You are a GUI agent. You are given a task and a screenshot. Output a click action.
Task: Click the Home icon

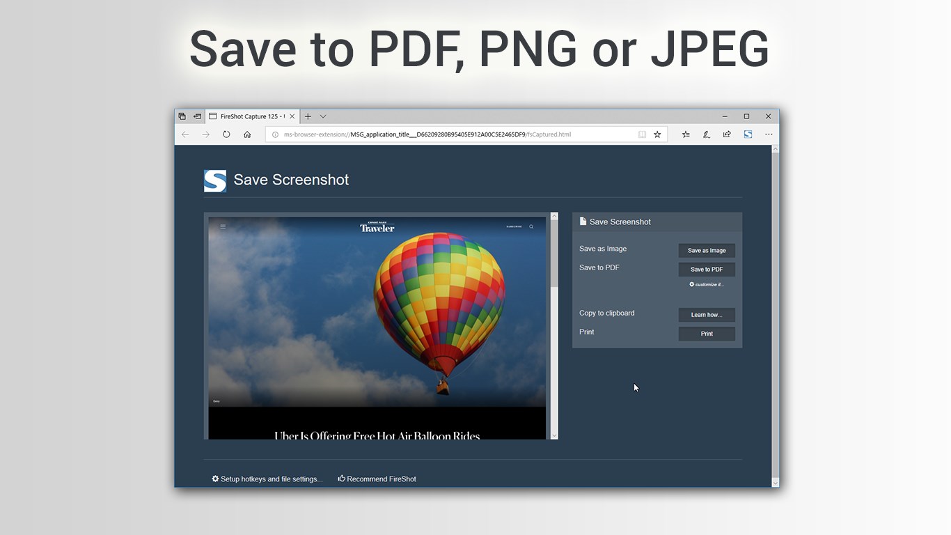pos(247,134)
